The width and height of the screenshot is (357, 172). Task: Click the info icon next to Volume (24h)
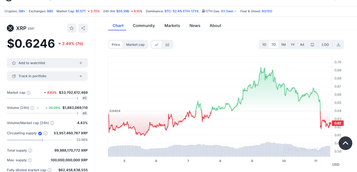32,108
